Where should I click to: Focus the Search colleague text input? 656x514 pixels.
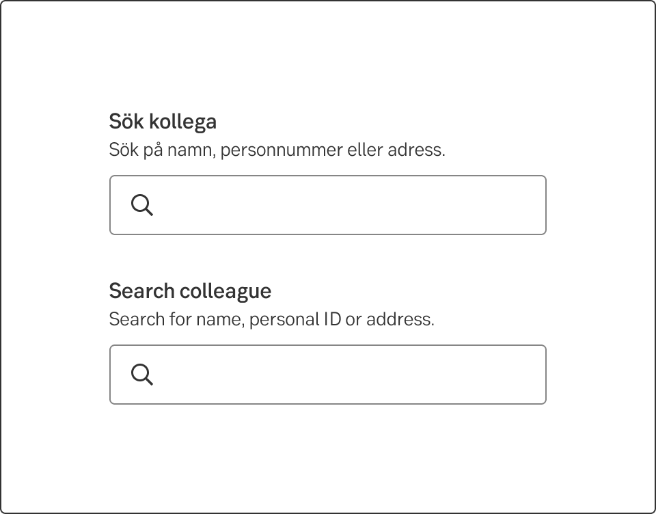pos(348,375)
